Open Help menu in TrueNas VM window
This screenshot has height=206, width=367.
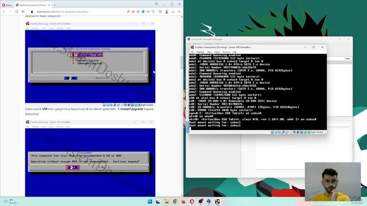click(235, 52)
